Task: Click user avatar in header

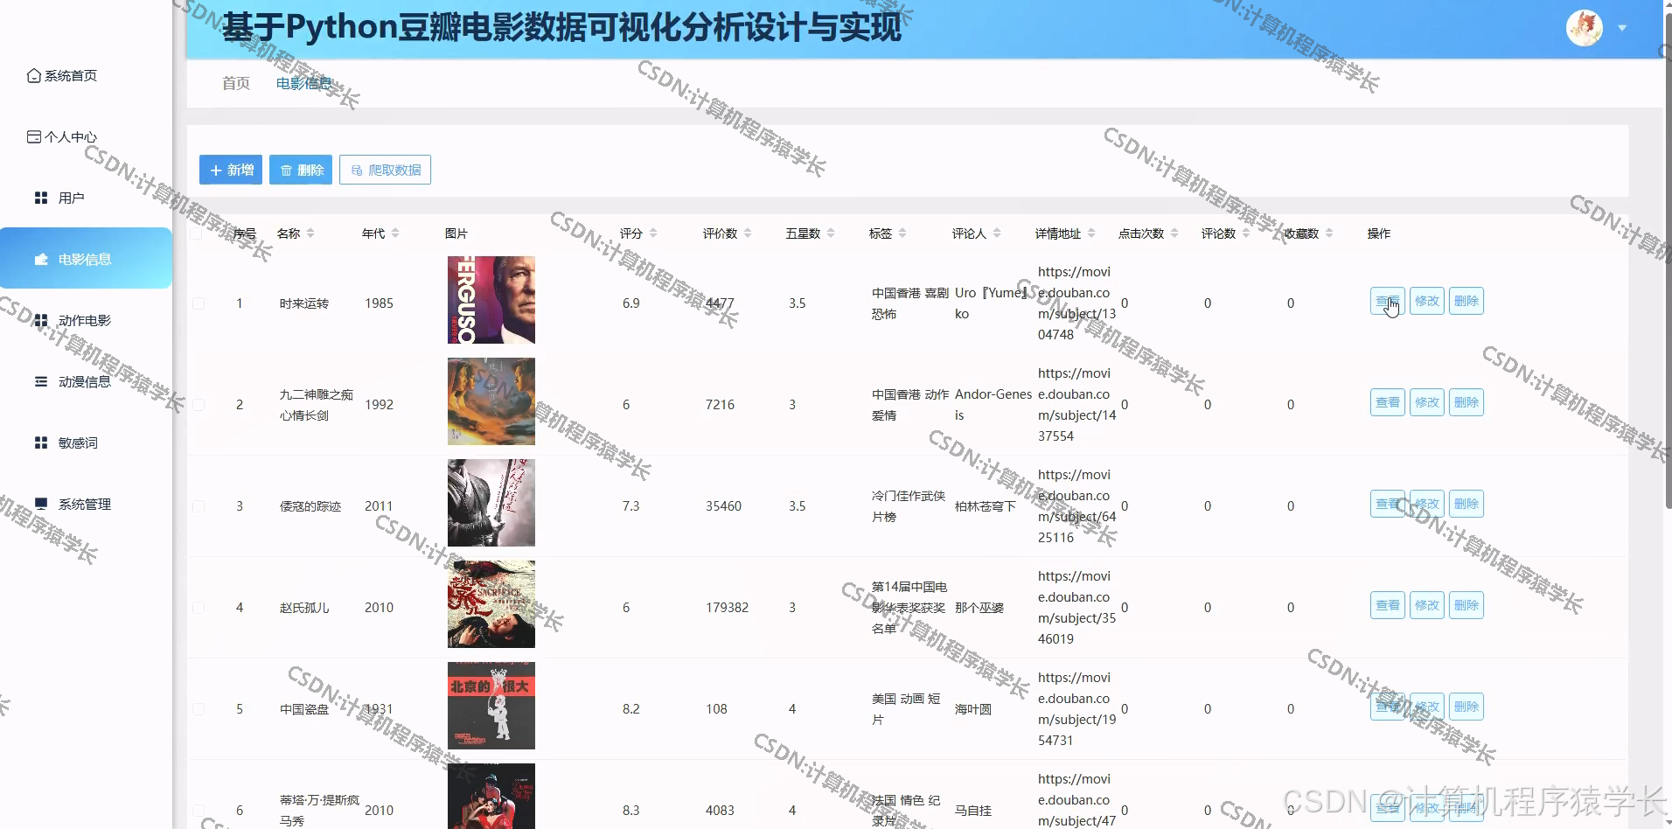Action: [1585, 28]
